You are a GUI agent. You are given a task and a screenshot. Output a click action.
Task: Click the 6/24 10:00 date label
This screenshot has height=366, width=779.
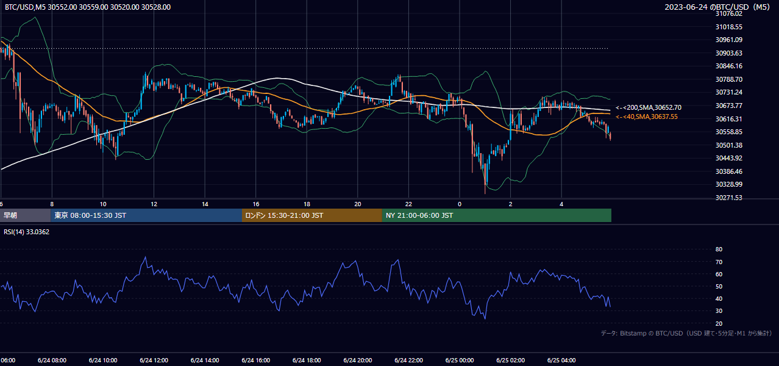coord(103,361)
